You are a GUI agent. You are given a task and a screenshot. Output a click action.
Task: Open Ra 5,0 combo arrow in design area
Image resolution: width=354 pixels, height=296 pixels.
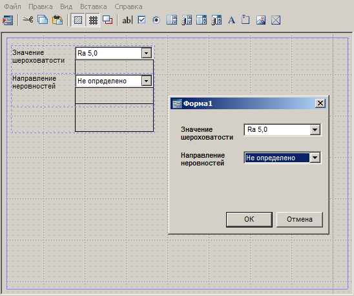tap(146, 54)
